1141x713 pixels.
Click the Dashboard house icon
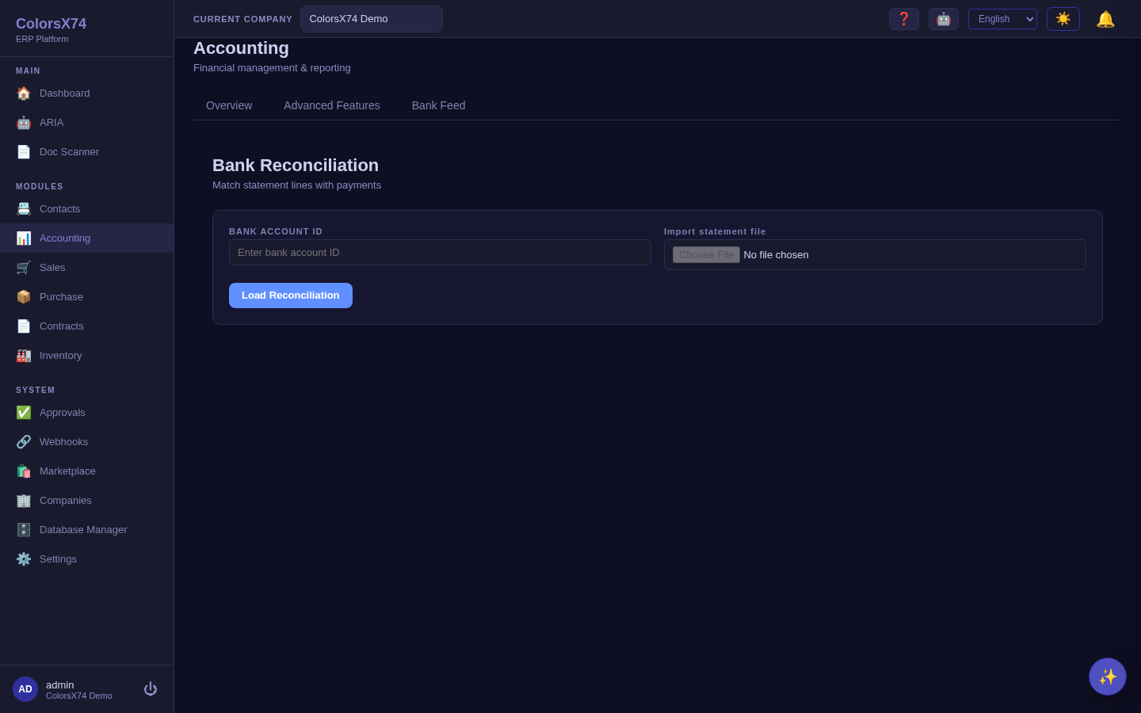click(24, 93)
